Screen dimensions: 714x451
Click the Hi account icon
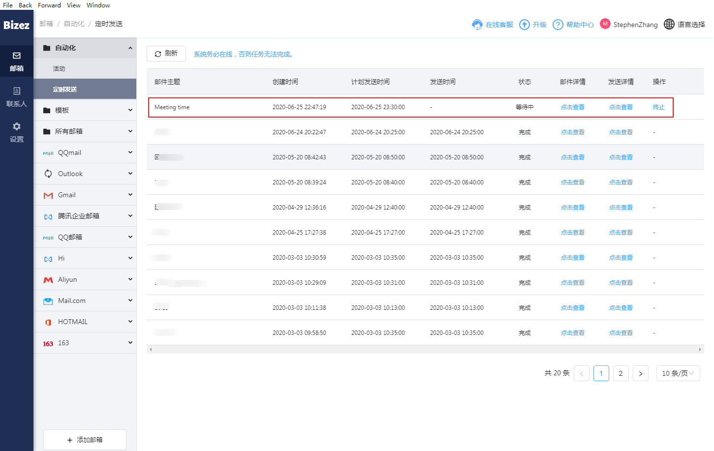tap(48, 259)
